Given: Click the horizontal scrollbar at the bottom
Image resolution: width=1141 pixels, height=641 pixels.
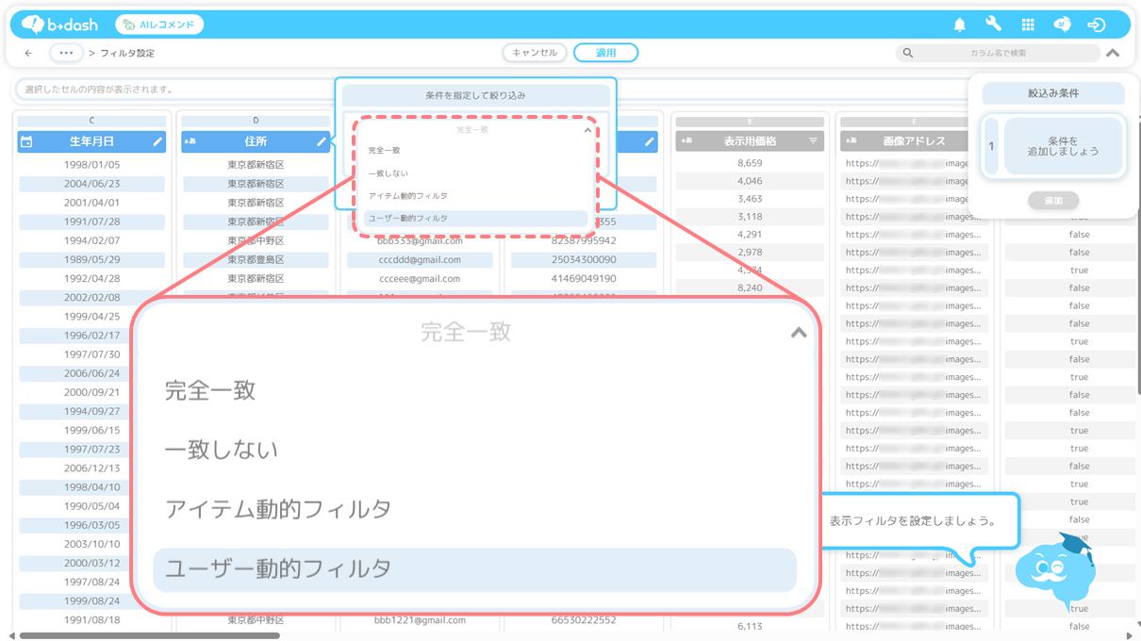Looking at the screenshot, I should 151,635.
